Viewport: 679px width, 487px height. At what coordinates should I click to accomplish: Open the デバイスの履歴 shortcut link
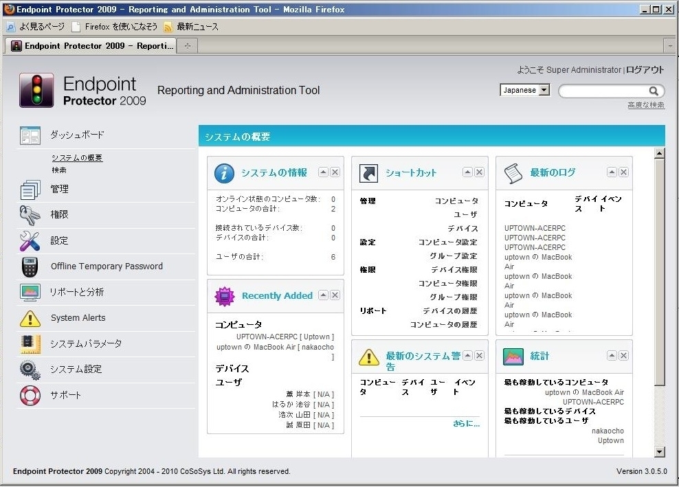coord(450,310)
